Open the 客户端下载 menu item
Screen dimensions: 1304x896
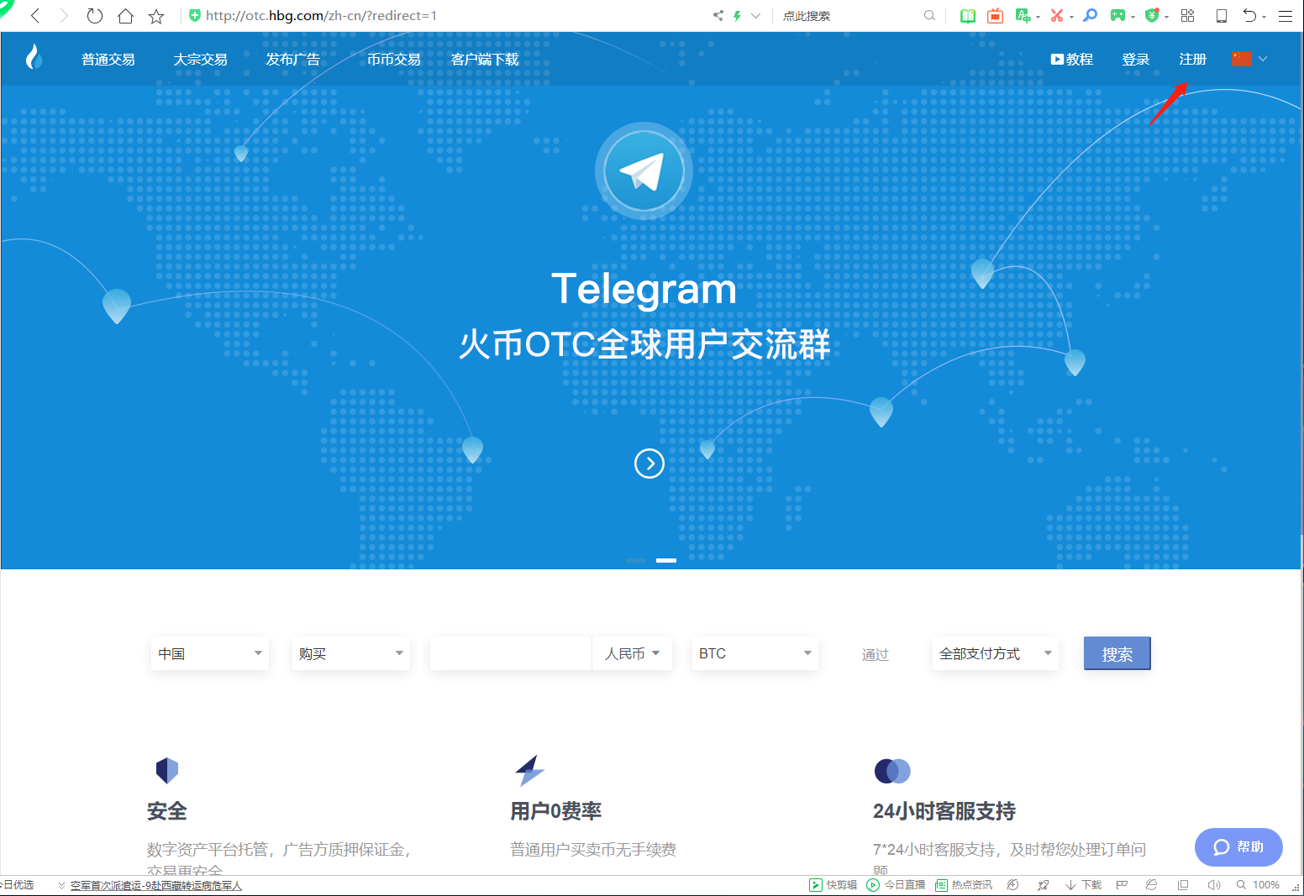pyautogui.click(x=485, y=60)
